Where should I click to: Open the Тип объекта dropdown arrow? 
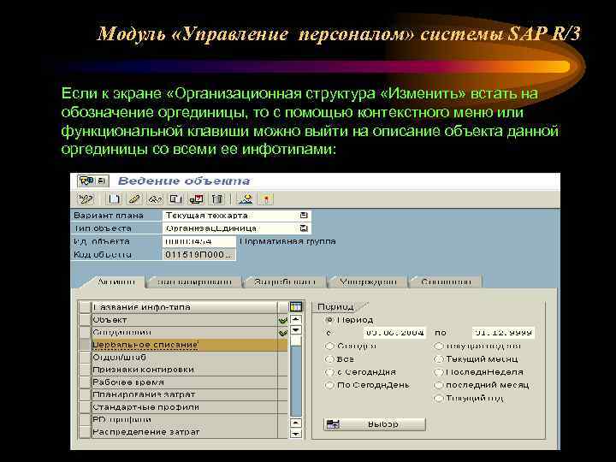(x=303, y=228)
